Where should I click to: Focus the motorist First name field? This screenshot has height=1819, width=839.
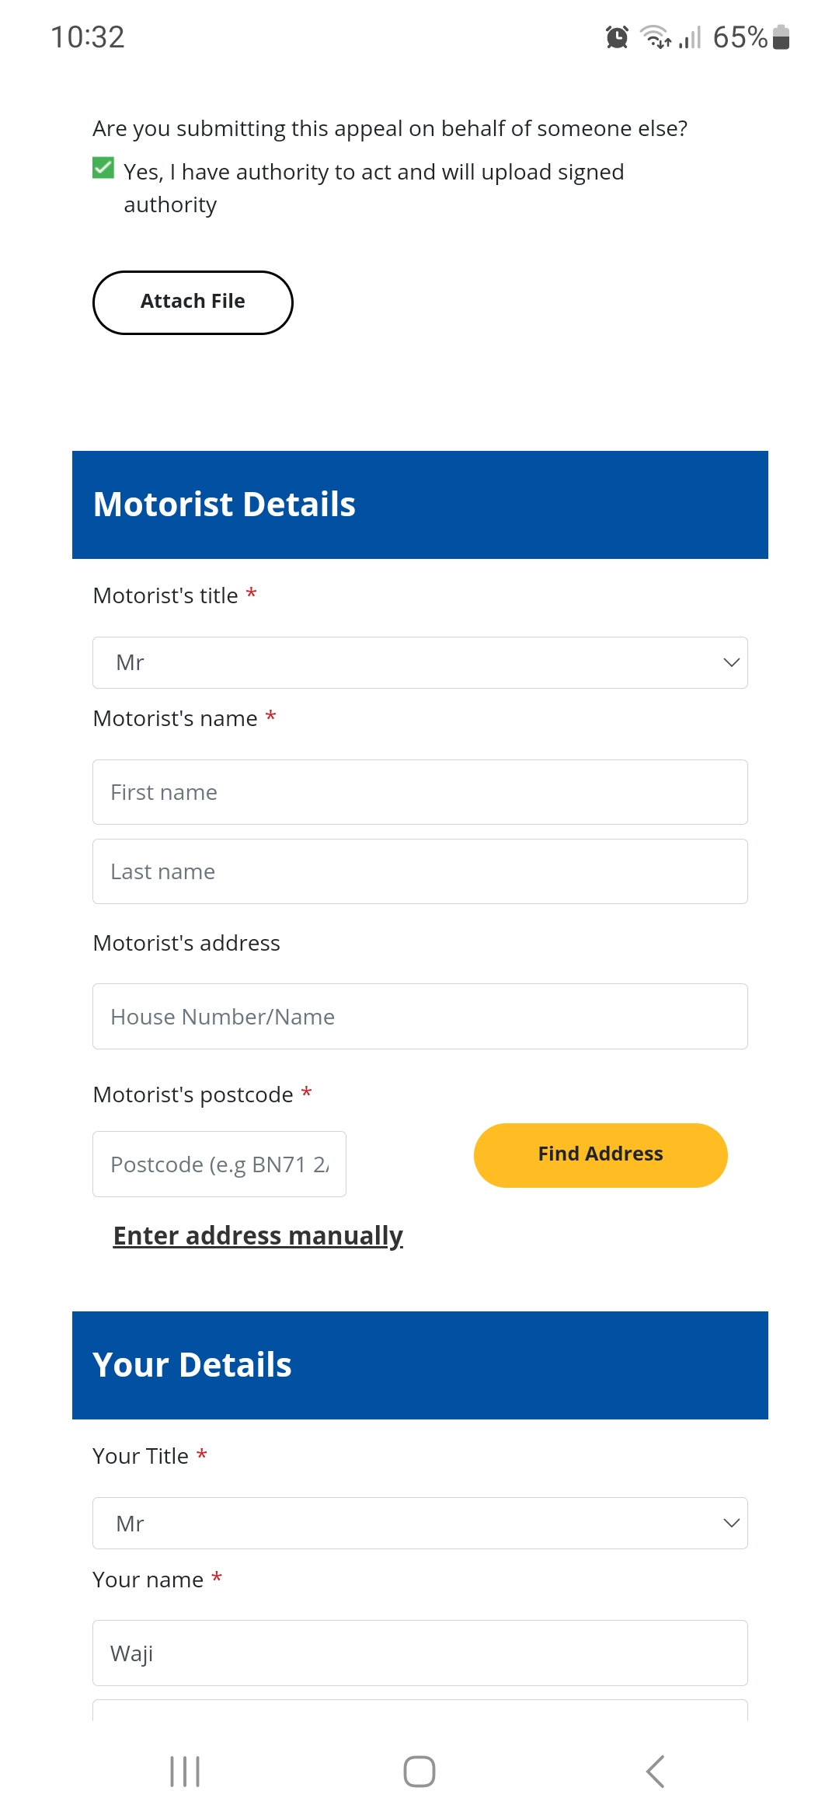(420, 792)
